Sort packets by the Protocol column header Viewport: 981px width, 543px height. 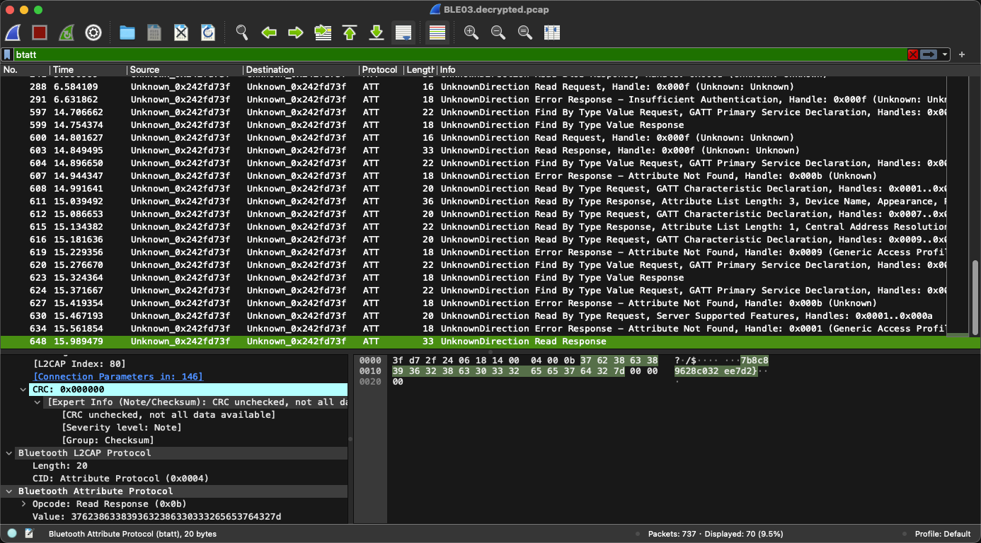click(379, 70)
